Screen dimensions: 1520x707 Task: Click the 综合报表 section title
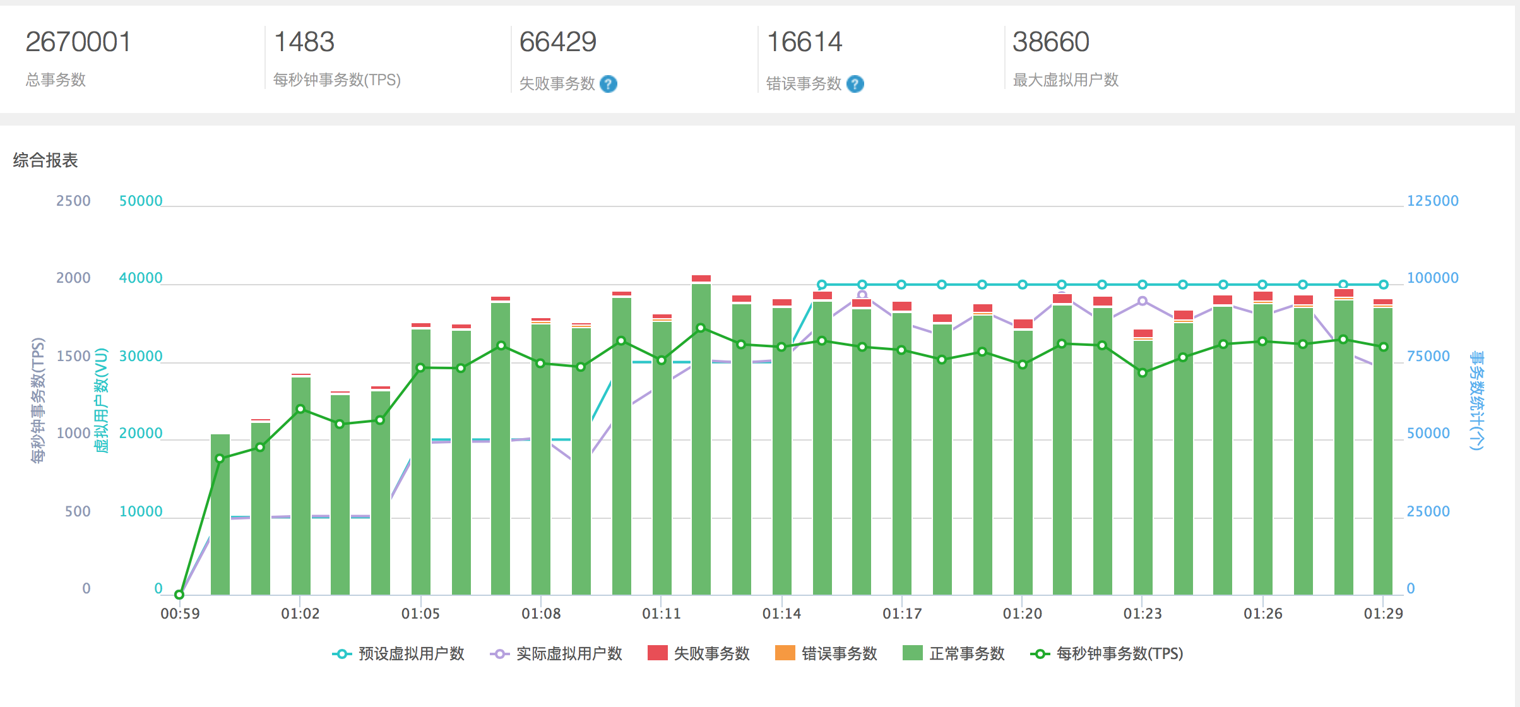(45, 160)
